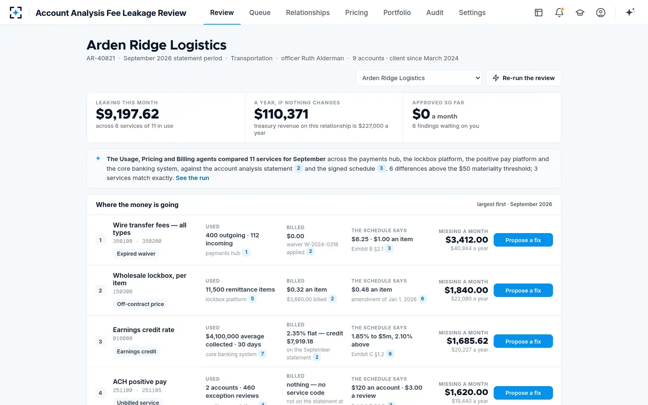Open citation 5 beside 'lockbox platform'
The image size is (648, 405).
(x=252, y=299)
